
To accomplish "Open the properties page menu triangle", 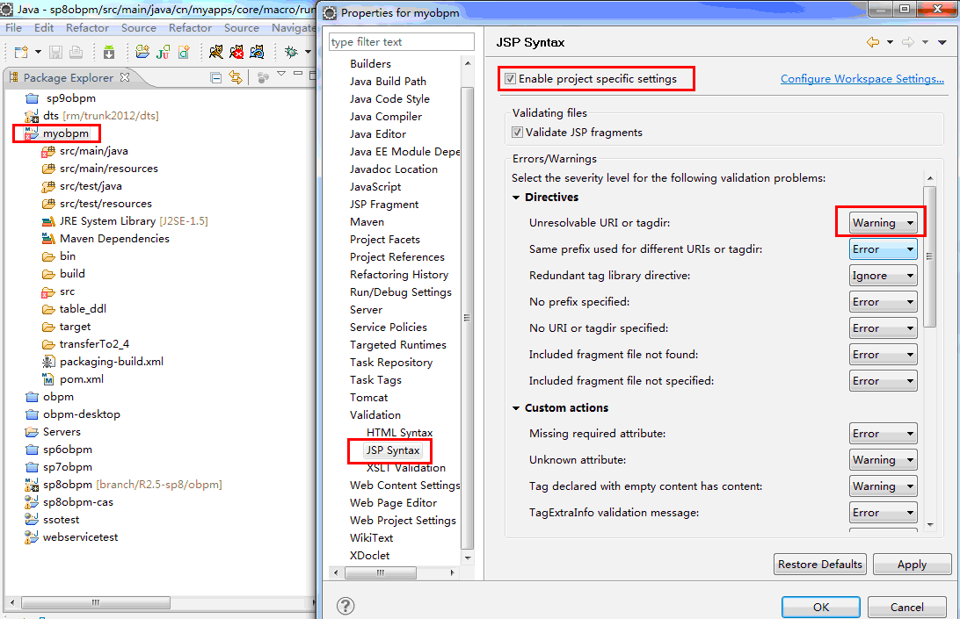I will [942, 42].
